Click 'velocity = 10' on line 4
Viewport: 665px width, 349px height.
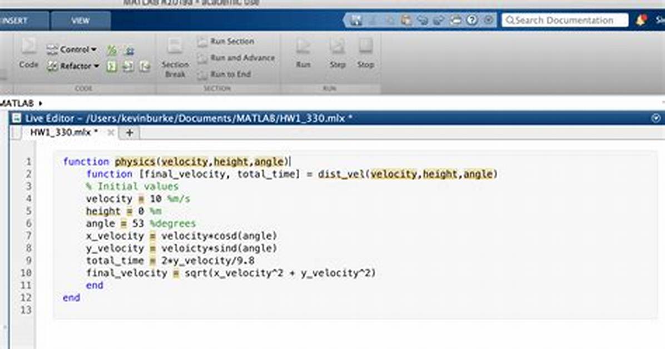(123, 199)
